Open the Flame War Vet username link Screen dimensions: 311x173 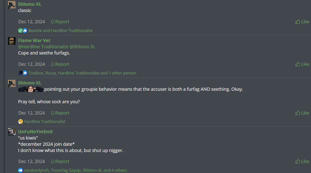coord(34,40)
